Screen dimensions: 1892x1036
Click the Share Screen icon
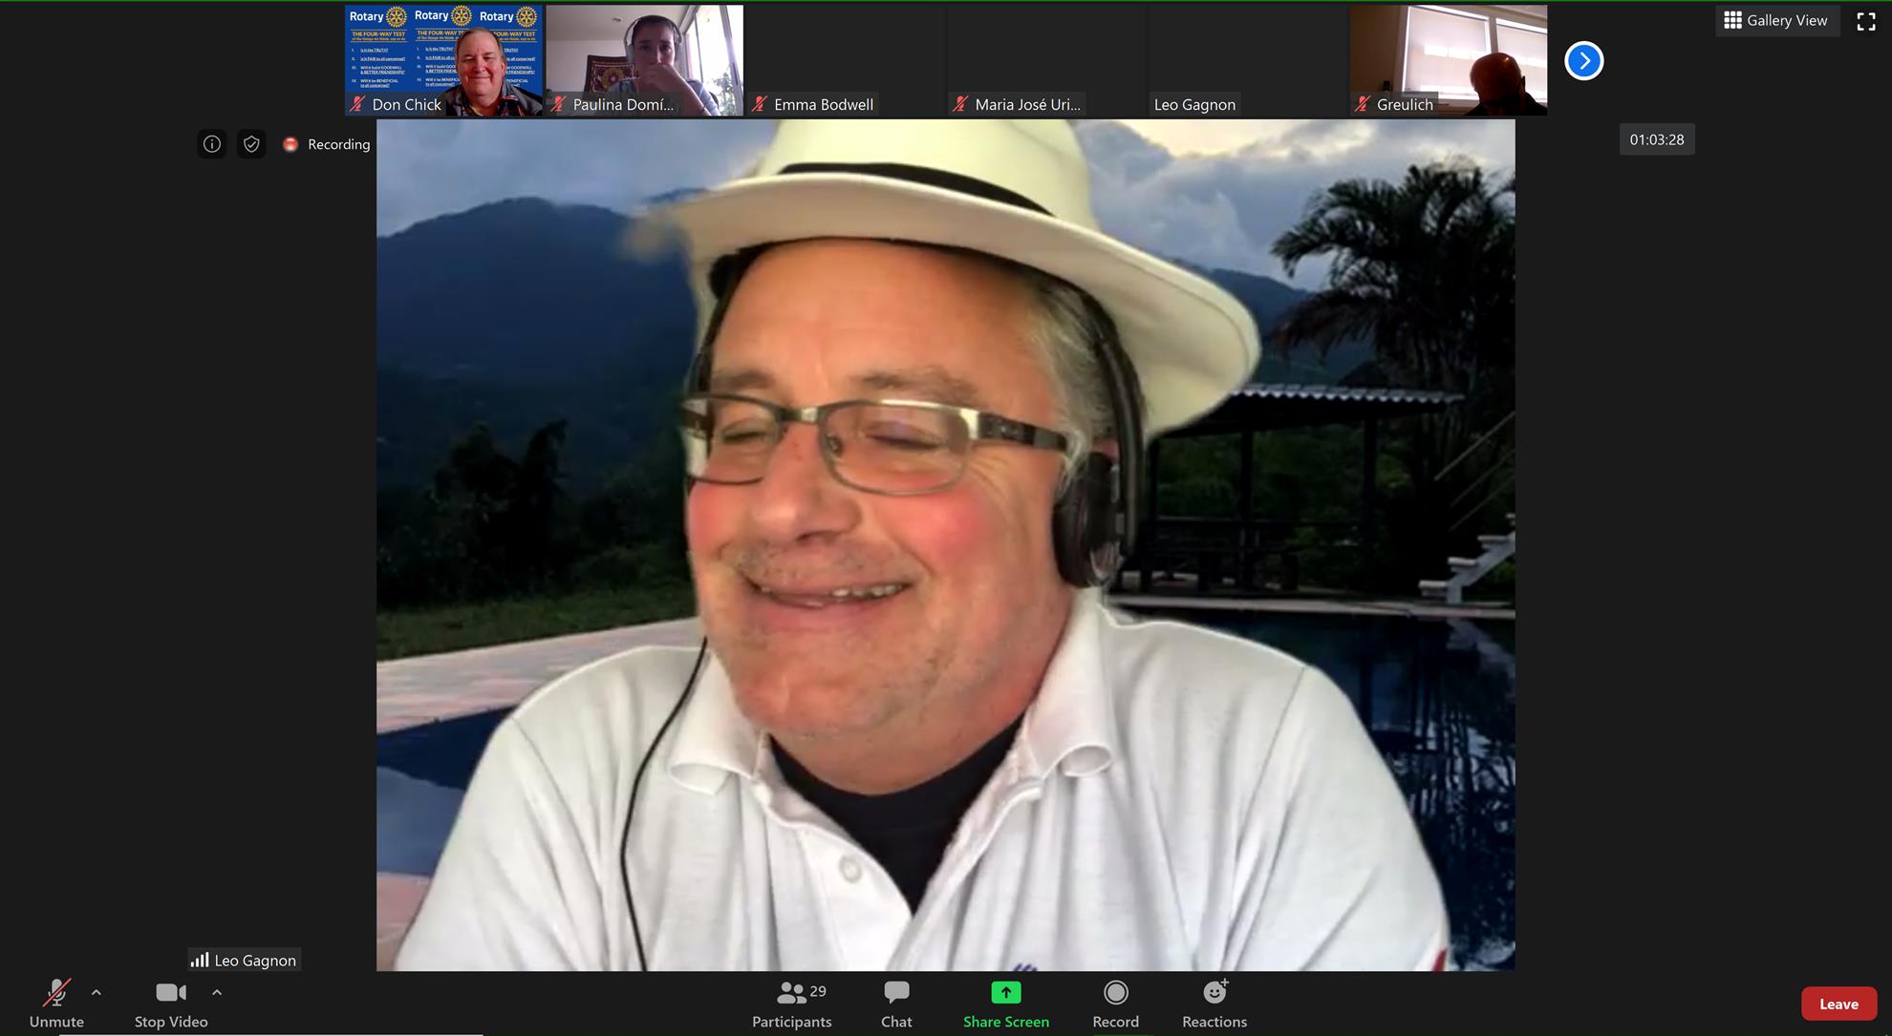(x=1005, y=993)
